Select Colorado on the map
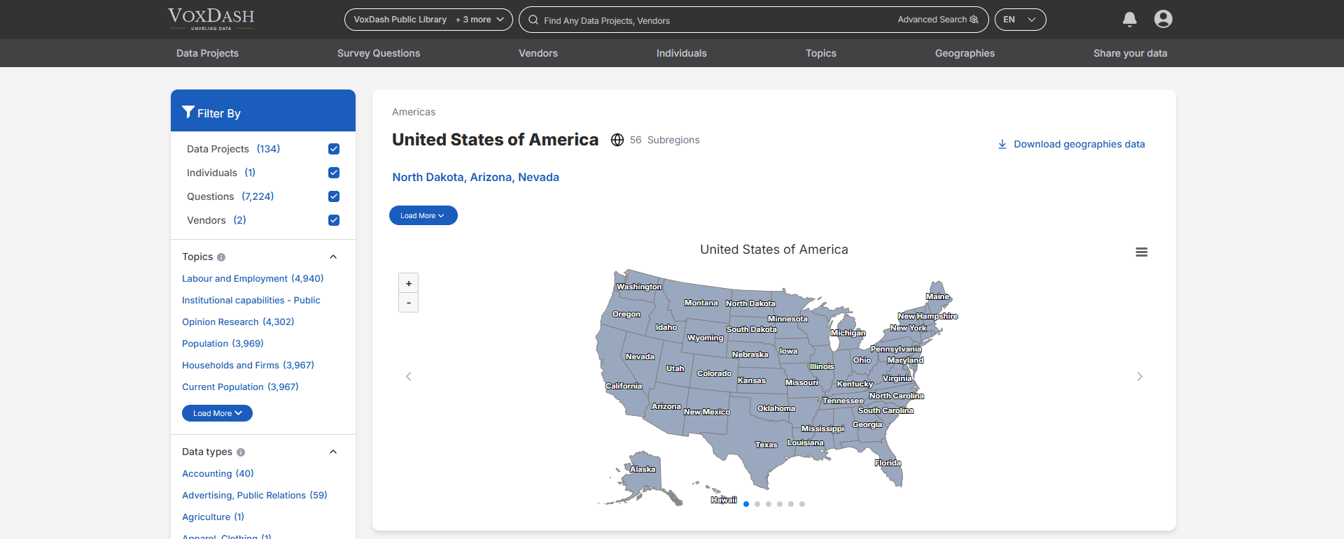The image size is (1344, 539). point(714,373)
